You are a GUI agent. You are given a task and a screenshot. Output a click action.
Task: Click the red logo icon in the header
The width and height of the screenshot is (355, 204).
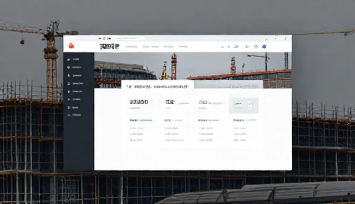pos(71,46)
